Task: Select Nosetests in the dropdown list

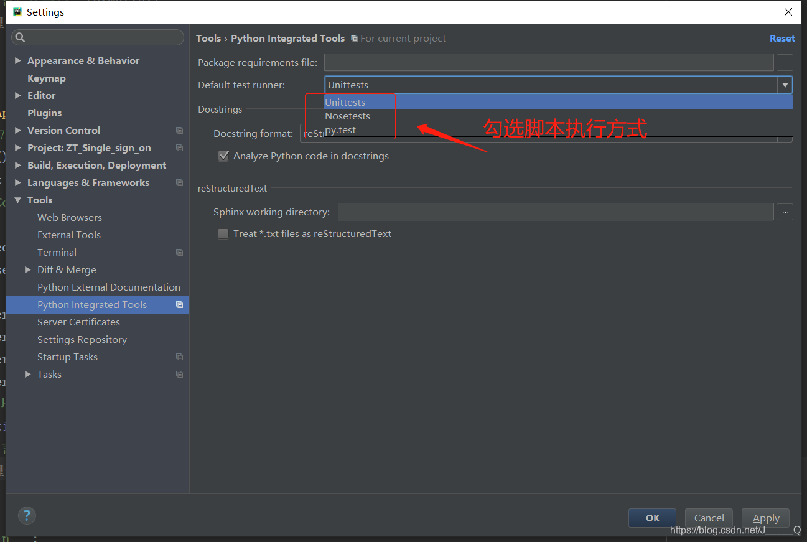Action: [x=558, y=116]
